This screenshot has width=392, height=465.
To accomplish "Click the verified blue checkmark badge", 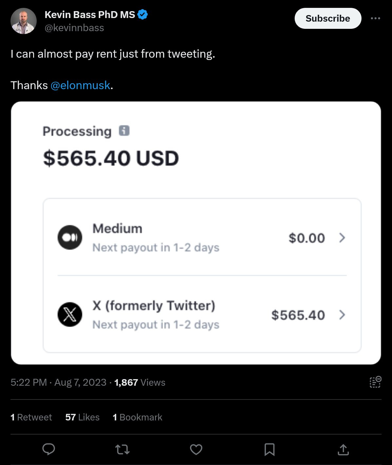I will [x=142, y=14].
